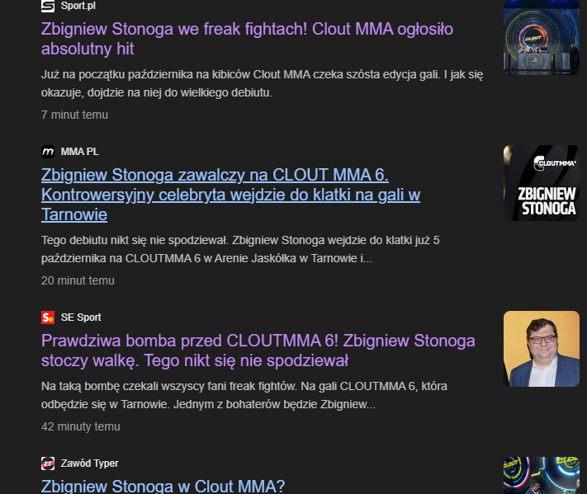587x494 pixels.
Task: Click the '20 minut temu' timestamp
Action: tap(78, 280)
